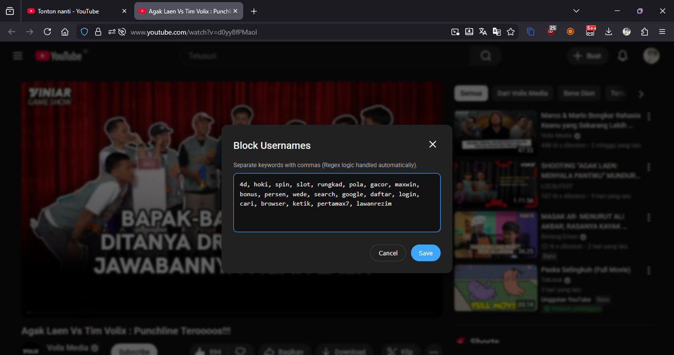The height and width of the screenshot is (355, 674).
Task: Click the YouTube notifications bell
Action: point(622,56)
